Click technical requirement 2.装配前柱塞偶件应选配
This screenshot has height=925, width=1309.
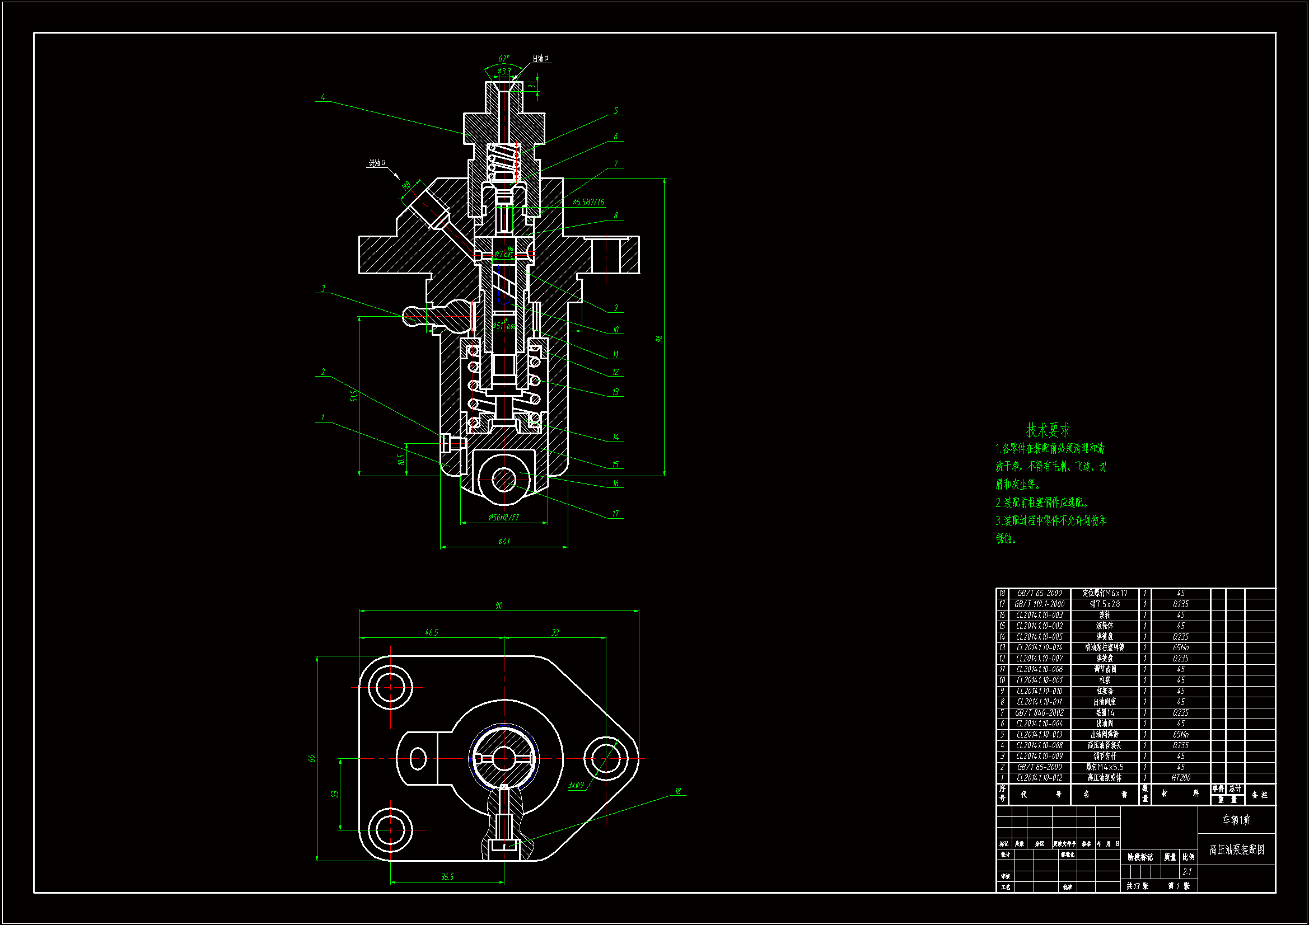pyautogui.click(x=1042, y=503)
